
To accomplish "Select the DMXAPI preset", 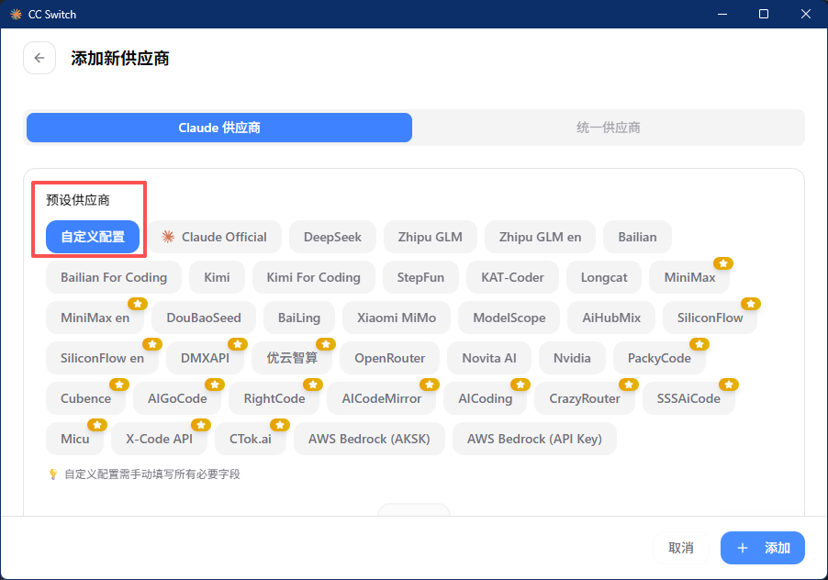I will pos(205,358).
